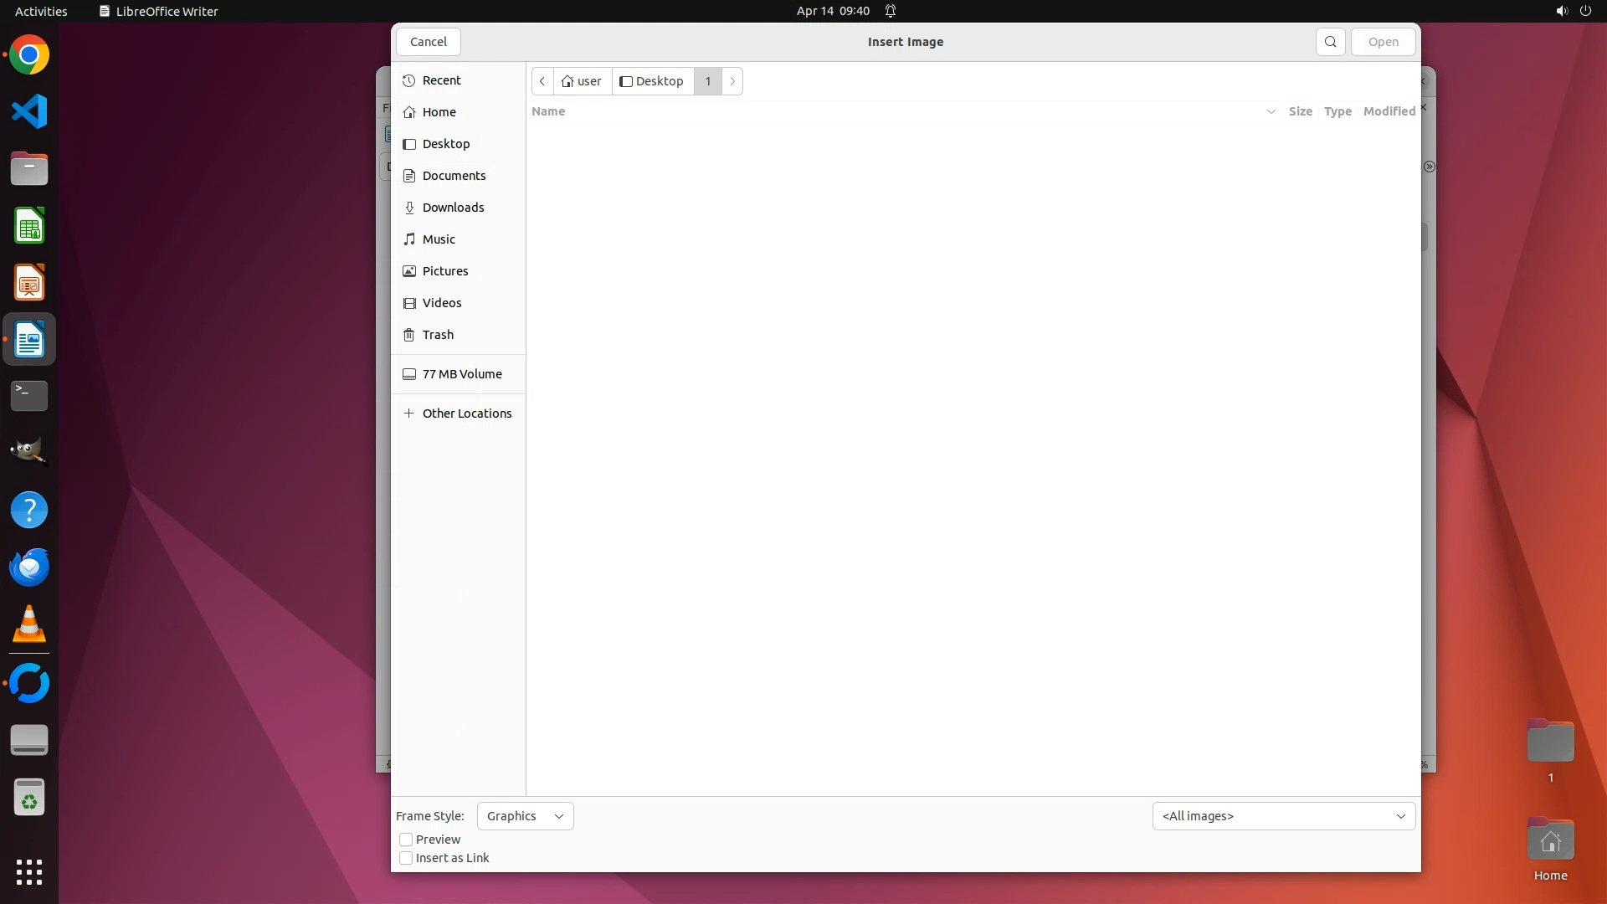Click the search magnifier icon in dialog header
The width and height of the screenshot is (1607, 904).
click(1330, 42)
